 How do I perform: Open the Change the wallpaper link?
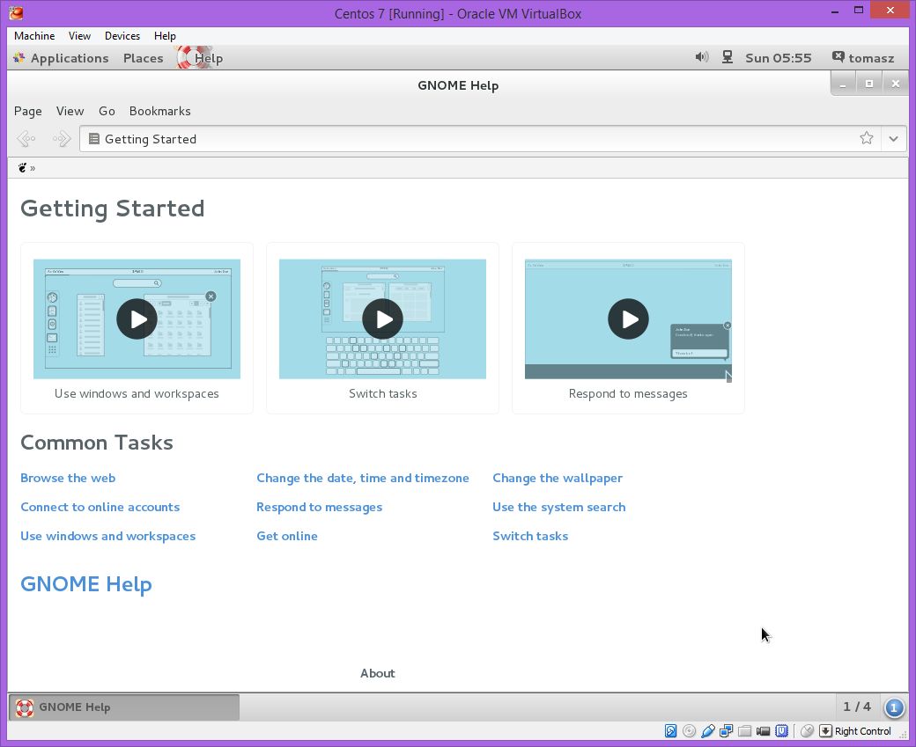pyautogui.click(x=558, y=478)
